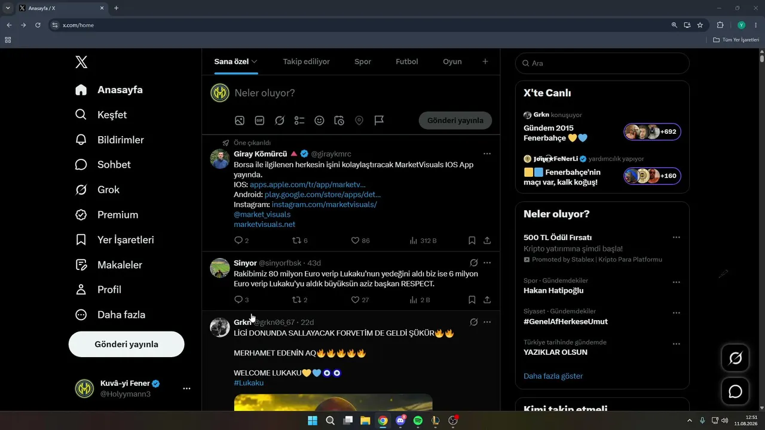Open more options on Giray Kömürcü's post
This screenshot has width=765, height=430.
pyautogui.click(x=487, y=154)
